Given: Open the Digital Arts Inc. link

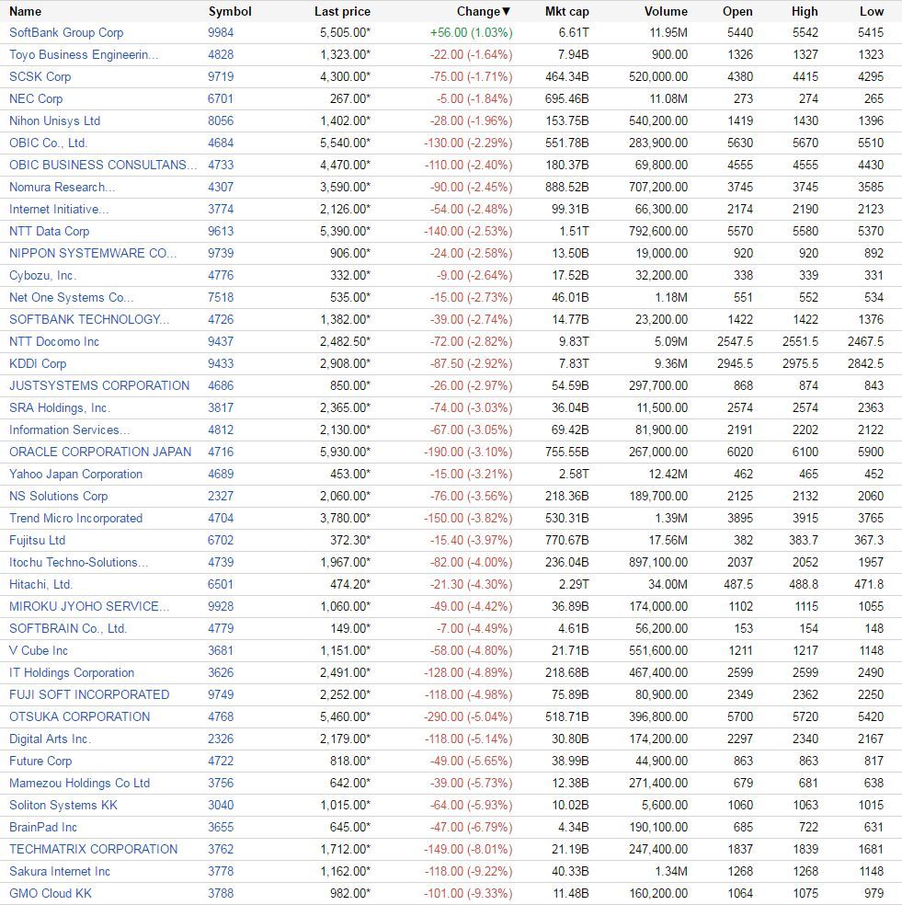Looking at the screenshot, I should 51,739.
